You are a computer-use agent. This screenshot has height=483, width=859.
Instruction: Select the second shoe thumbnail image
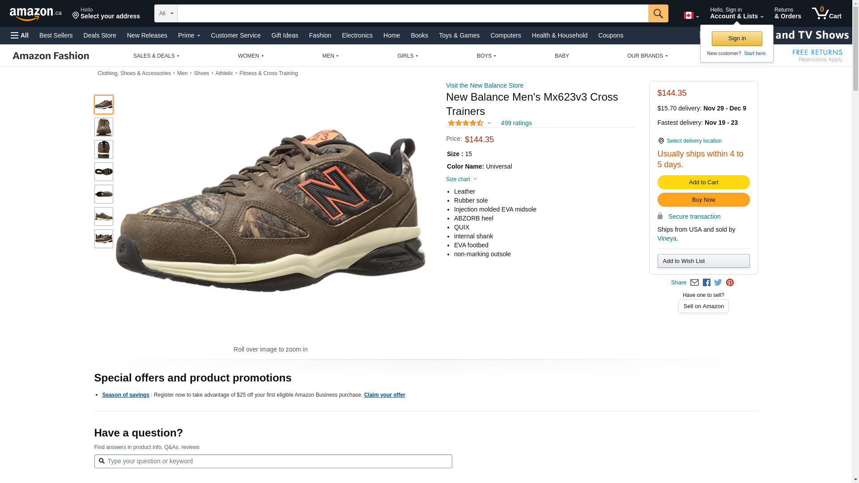[104, 127]
